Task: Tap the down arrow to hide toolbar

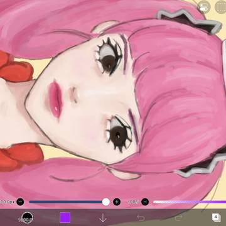Action: point(103,218)
